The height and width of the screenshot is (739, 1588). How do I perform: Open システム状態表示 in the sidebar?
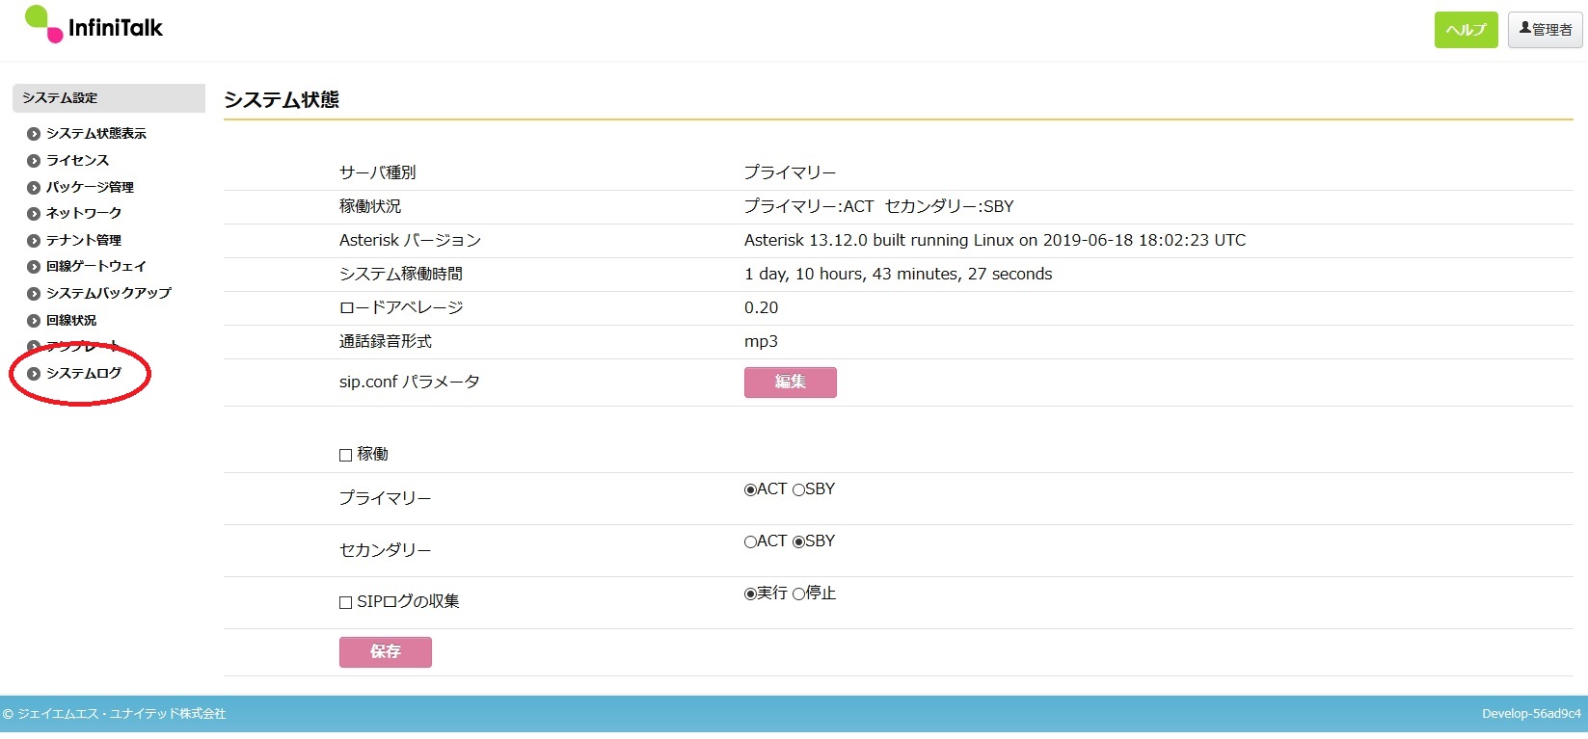pyautogui.click(x=96, y=134)
